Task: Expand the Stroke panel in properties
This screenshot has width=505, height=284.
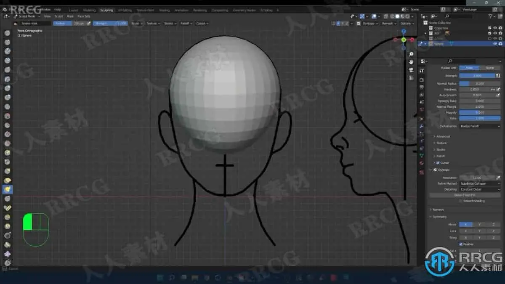Action: [x=440, y=149]
